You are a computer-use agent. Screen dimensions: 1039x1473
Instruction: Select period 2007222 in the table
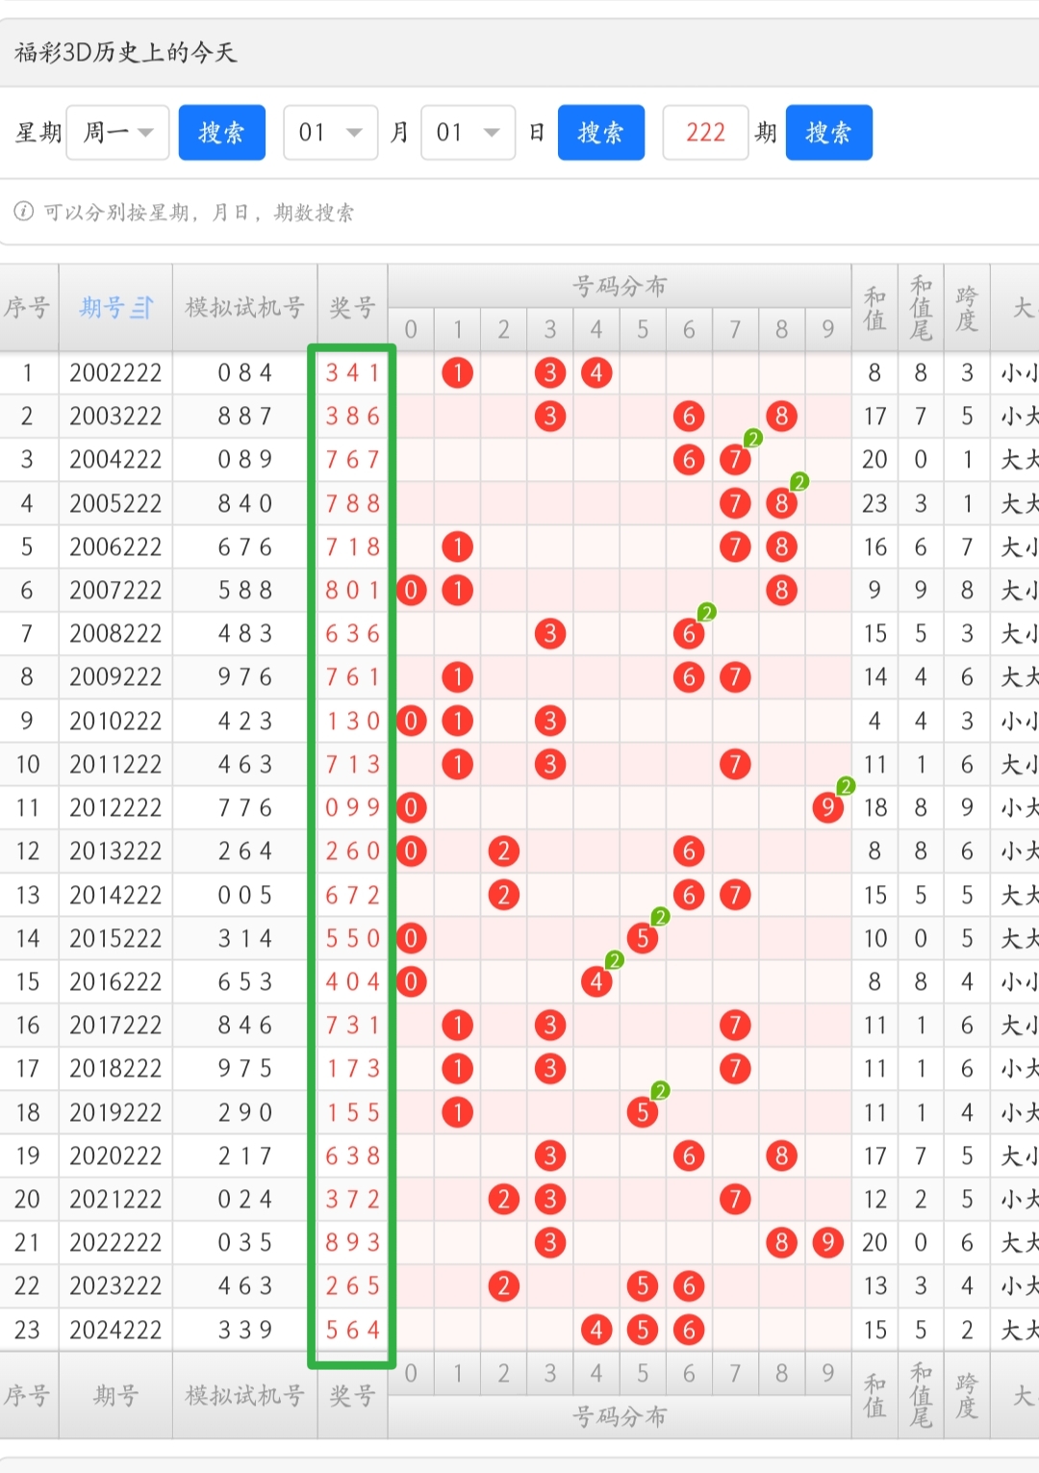115,591
